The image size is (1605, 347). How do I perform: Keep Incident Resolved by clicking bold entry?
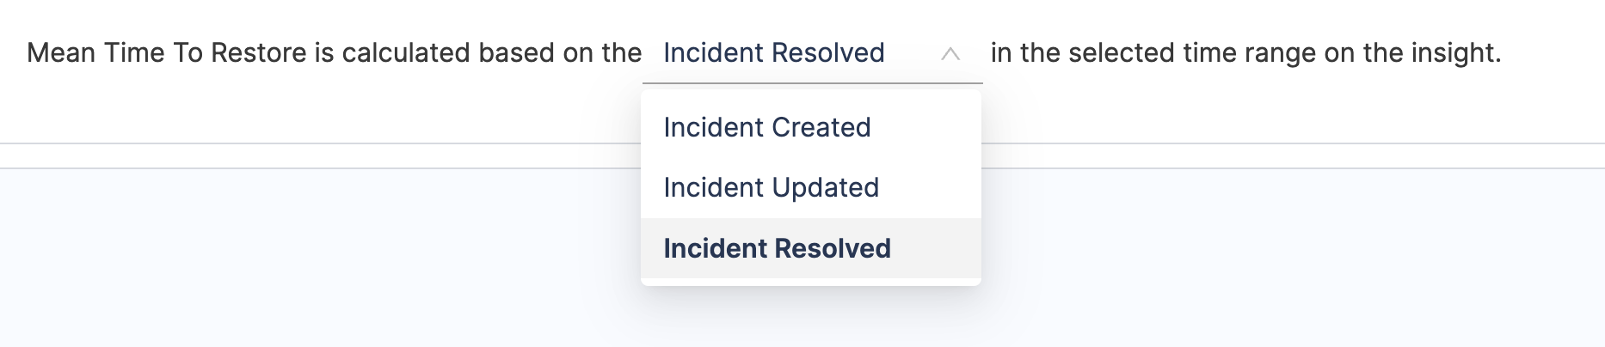(x=777, y=248)
